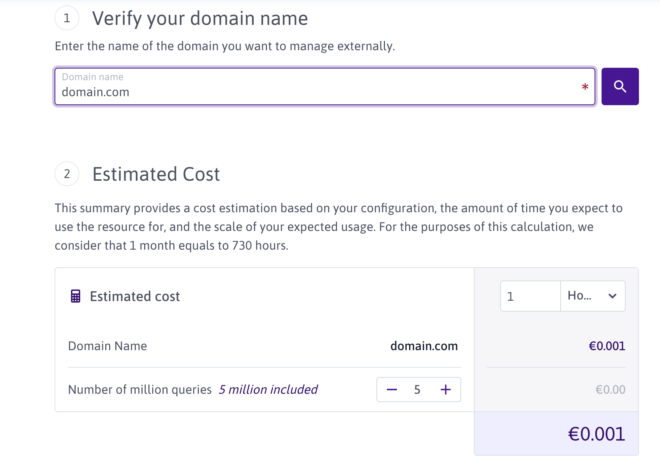Click the step 1 circle badge
Viewport: 660px width, 476px height.
click(x=67, y=18)
